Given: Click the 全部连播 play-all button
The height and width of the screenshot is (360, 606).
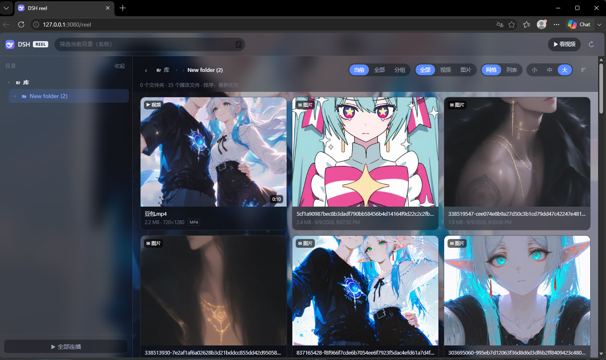Looking at the screenshot, I should [66, 347].
